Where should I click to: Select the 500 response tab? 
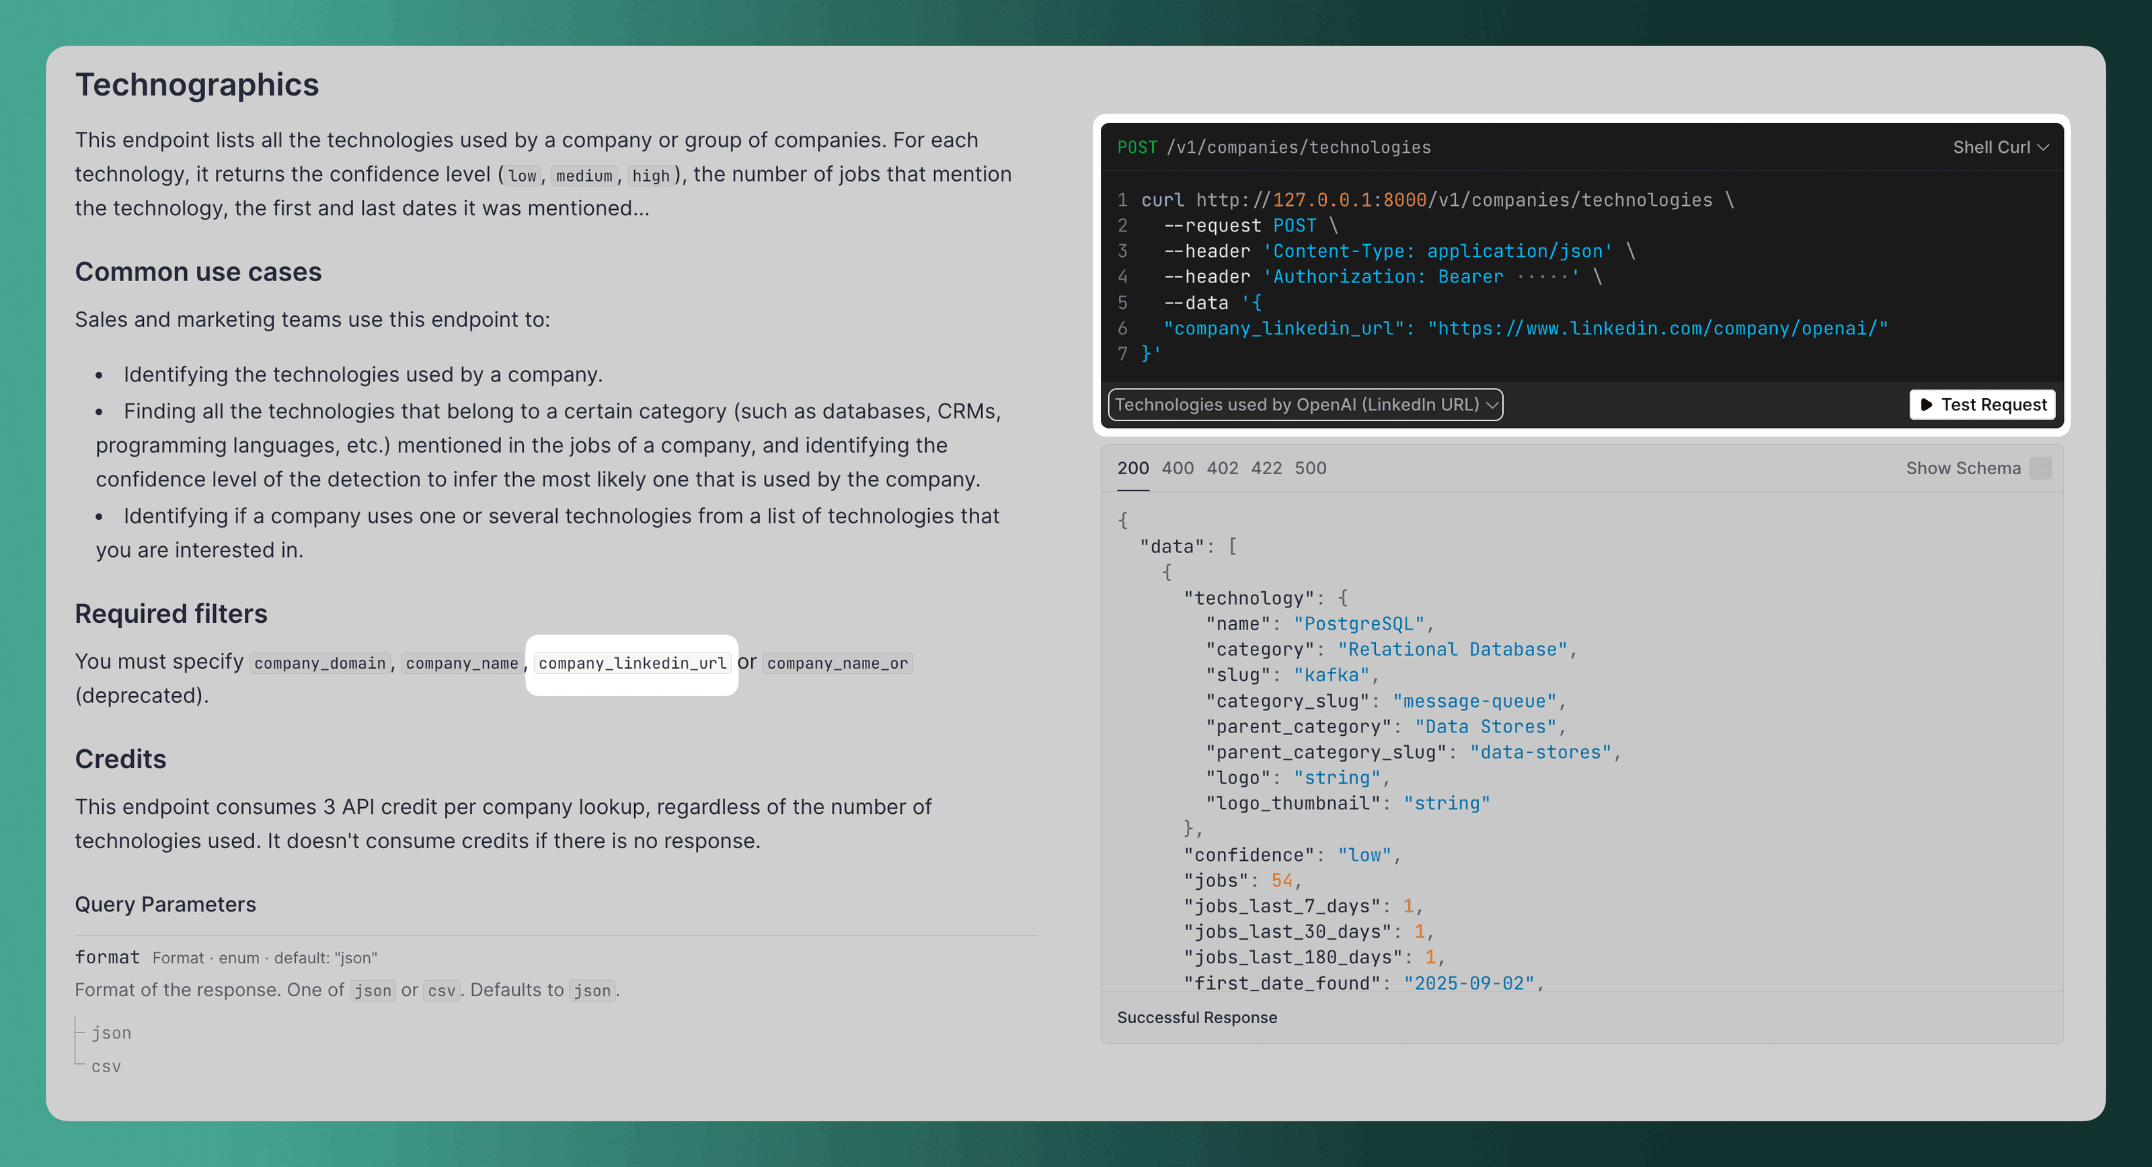(1310, 467)
